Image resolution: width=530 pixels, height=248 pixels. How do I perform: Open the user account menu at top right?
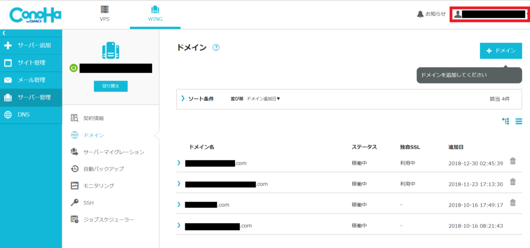[489, 14]
